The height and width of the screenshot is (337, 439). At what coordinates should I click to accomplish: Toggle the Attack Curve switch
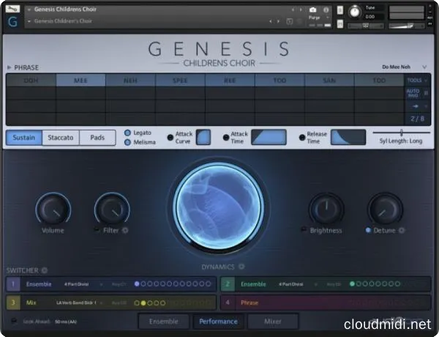coord(170,138)
